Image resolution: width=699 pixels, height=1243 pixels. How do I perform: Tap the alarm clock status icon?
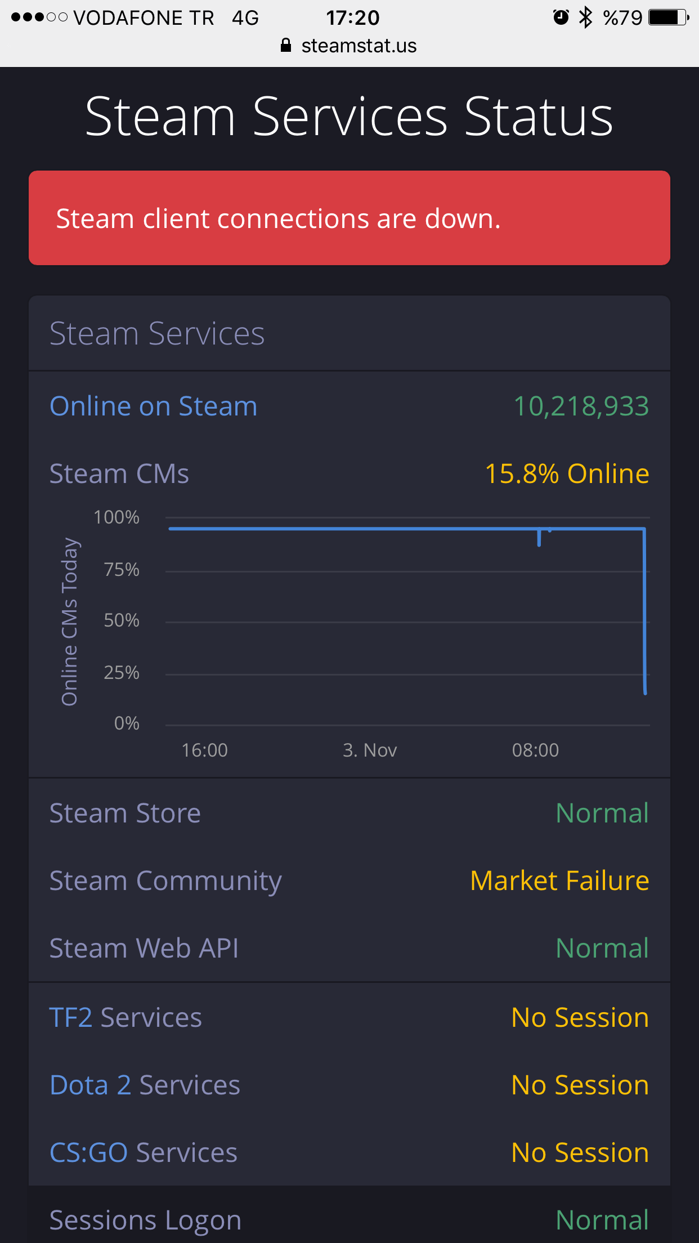click(561, 17)
